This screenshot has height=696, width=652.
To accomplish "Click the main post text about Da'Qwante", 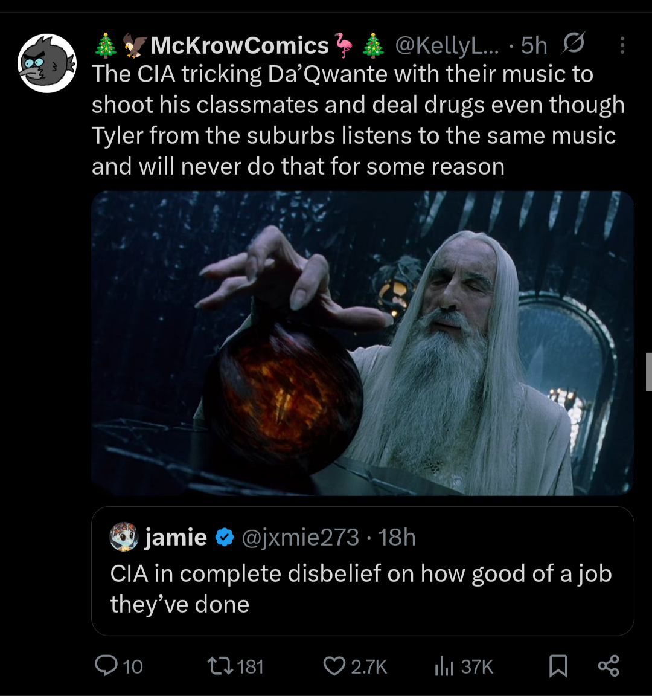I will 357,120.
